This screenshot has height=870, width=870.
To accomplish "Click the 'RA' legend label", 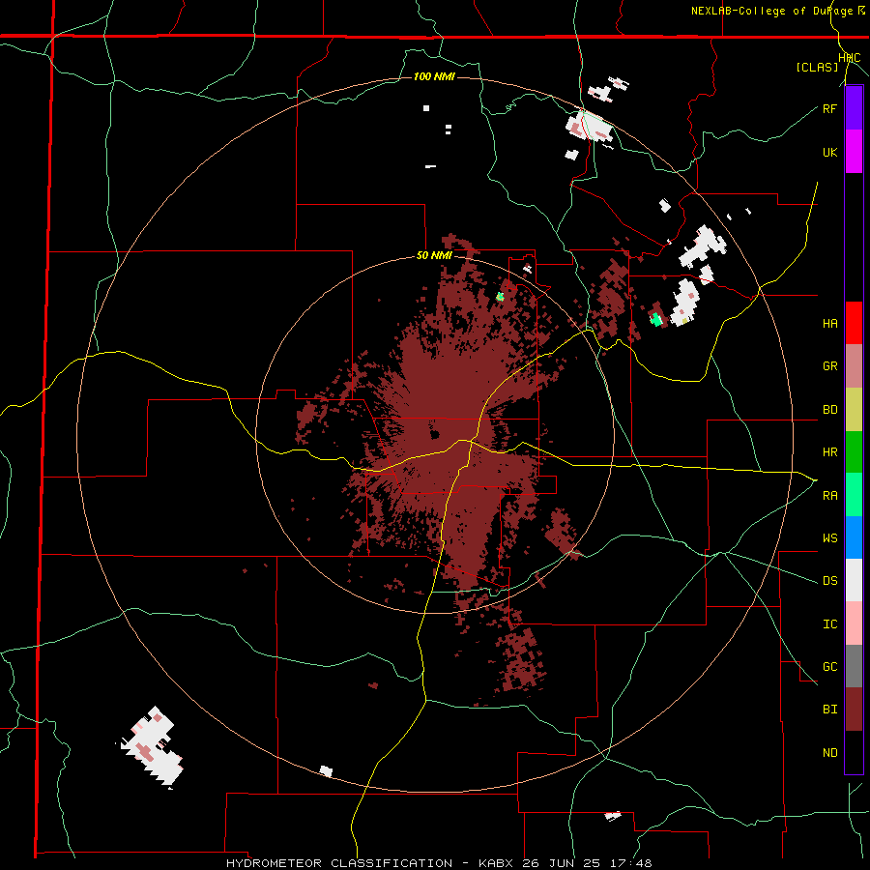I will point(830,495).
